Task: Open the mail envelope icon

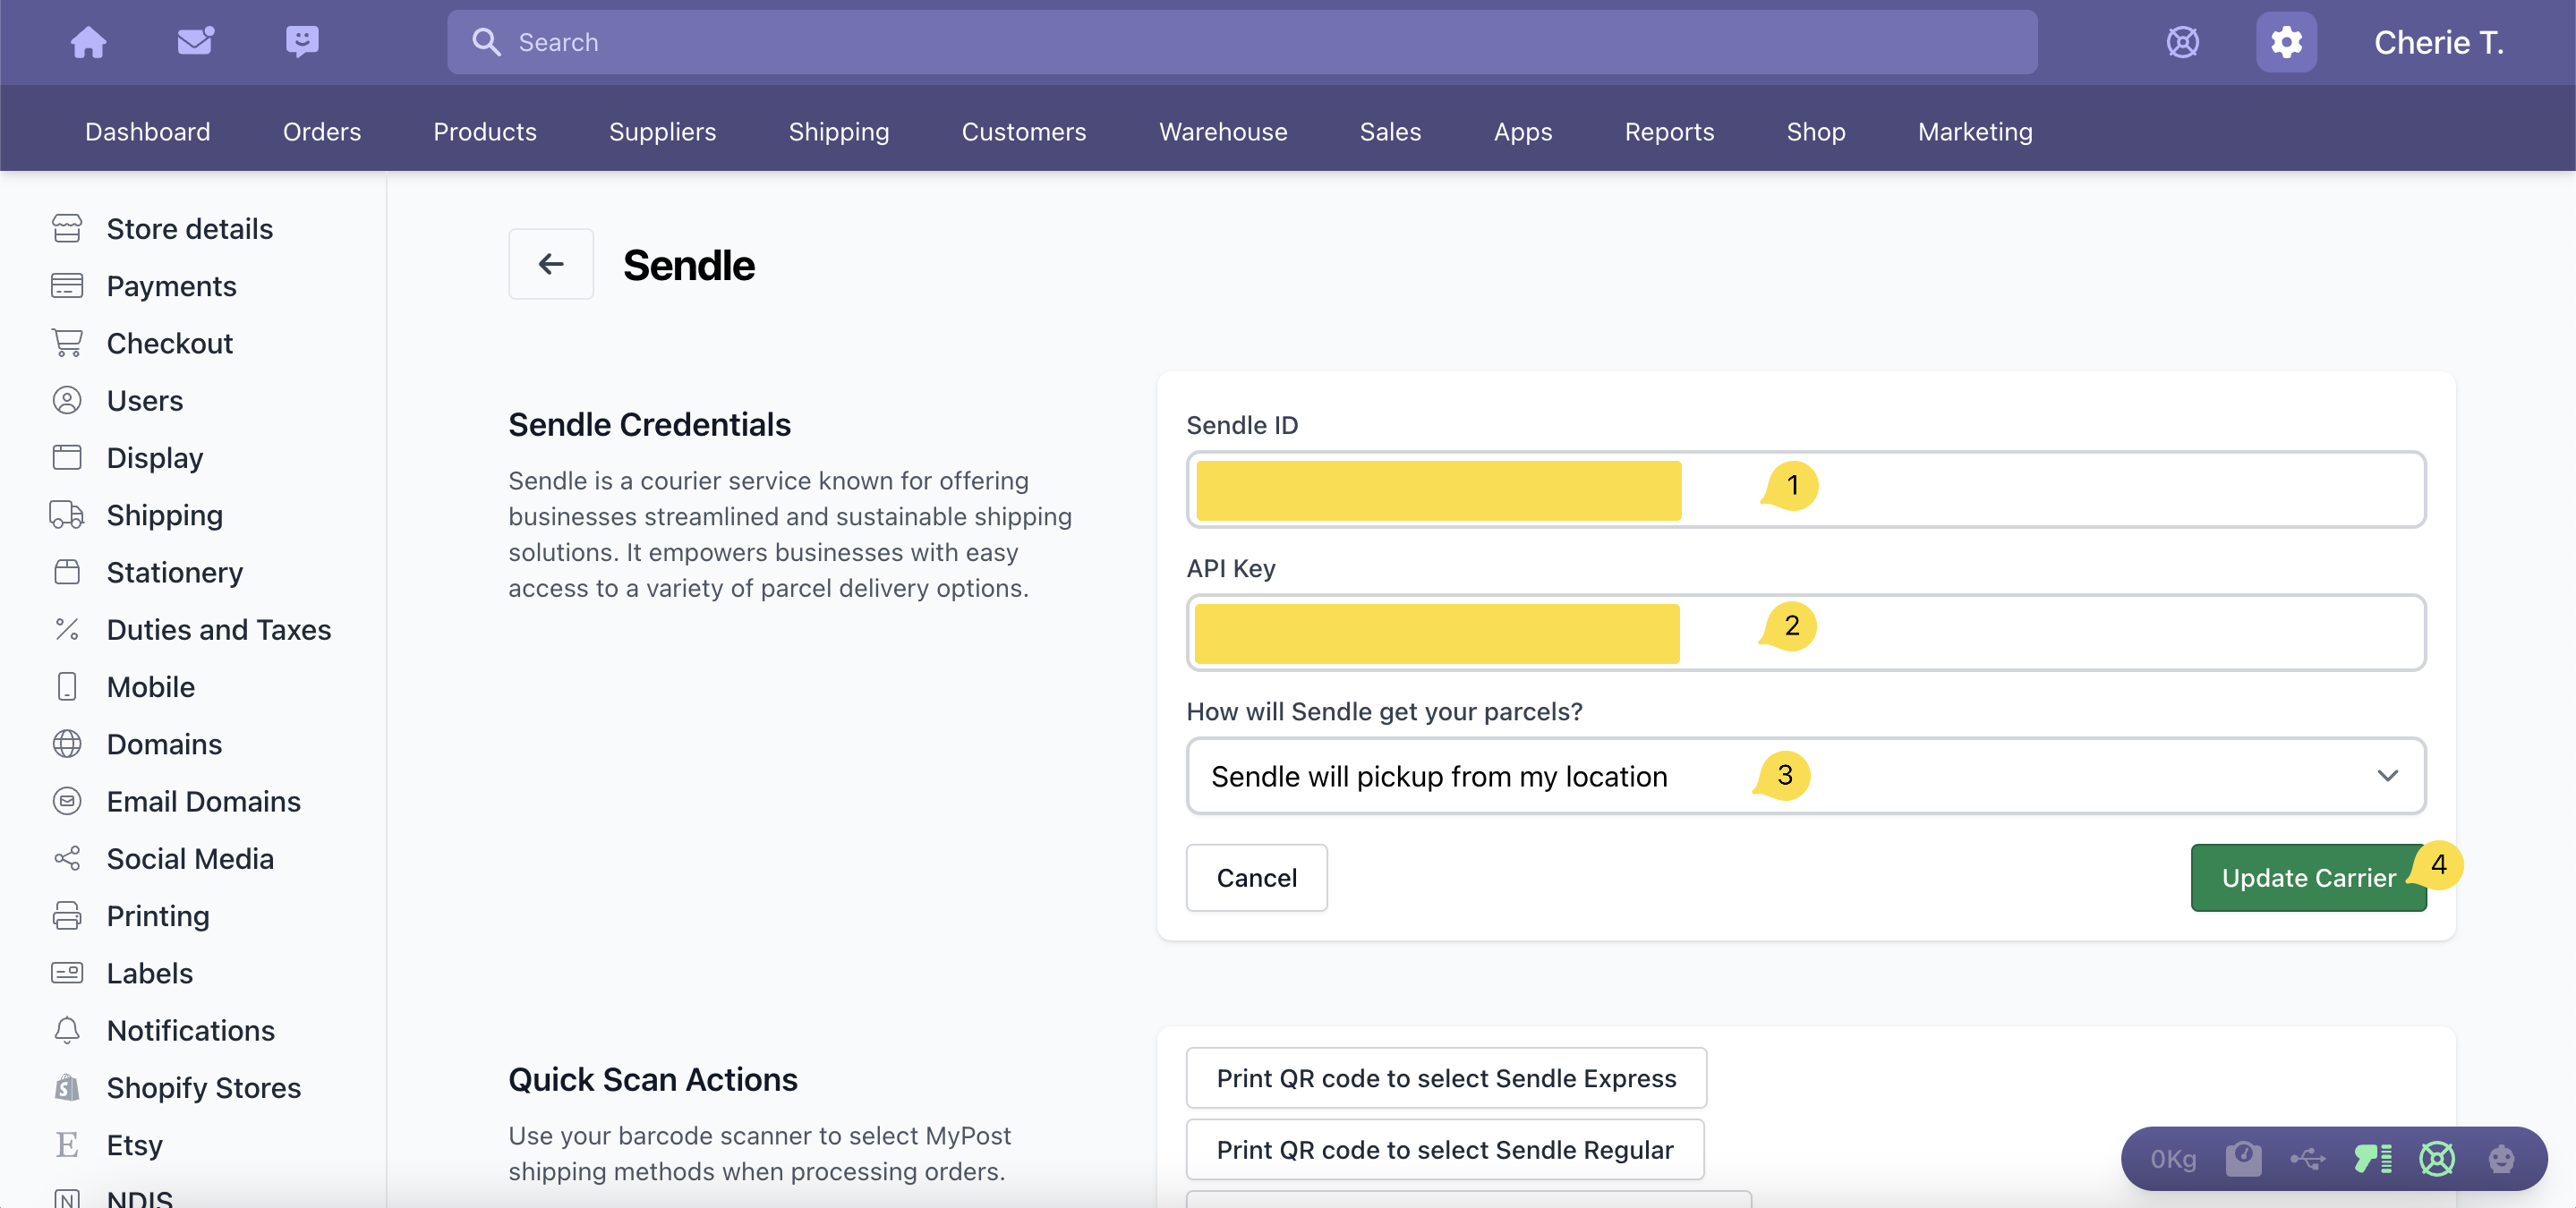Action: (195, 42)
